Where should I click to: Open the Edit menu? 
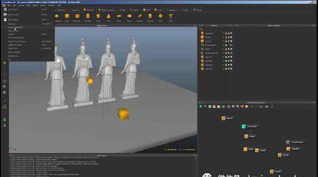pyautogui.click(x=9, y=6)
